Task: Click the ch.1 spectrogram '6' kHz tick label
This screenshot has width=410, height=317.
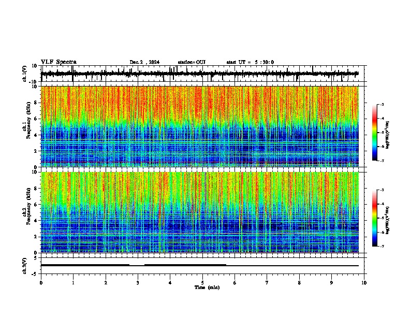Action: 36,119
